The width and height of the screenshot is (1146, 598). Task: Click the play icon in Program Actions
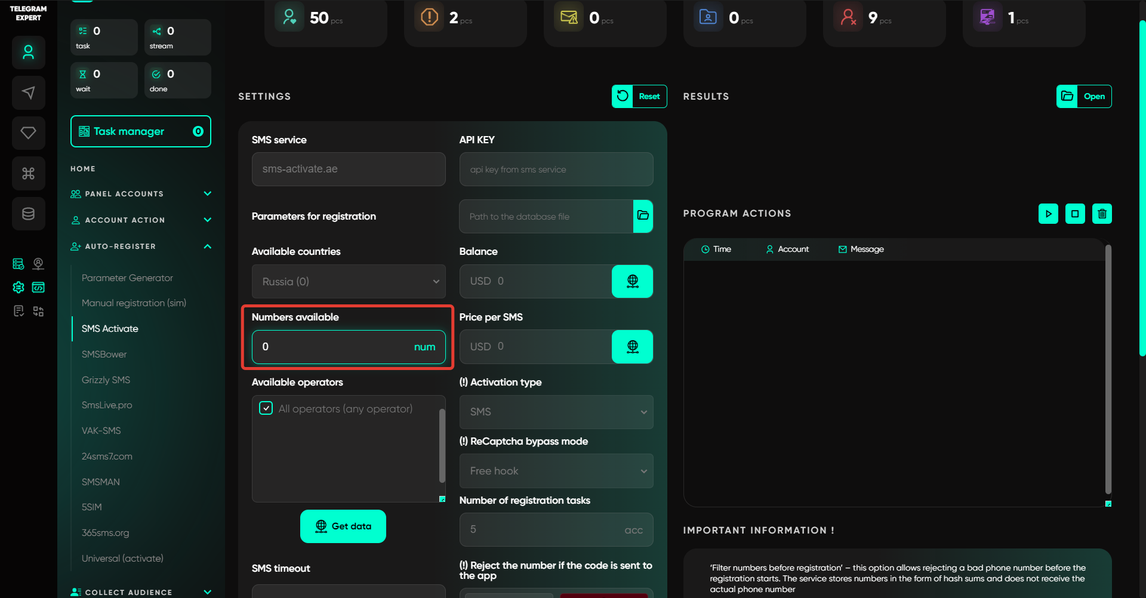pyautogui.click(x=1048, y=214)
